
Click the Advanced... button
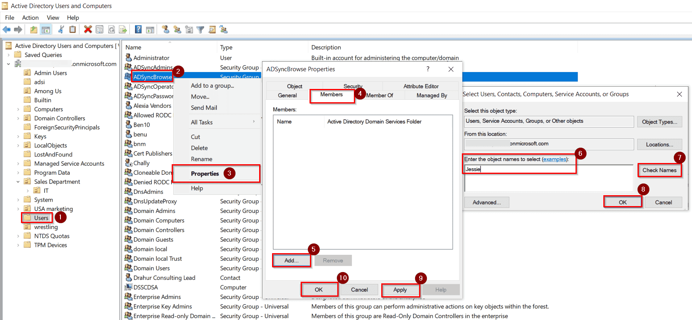pyautogui.click(x=486, y=202)
